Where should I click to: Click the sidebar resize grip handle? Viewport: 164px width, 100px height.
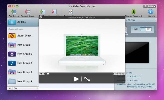[x=37, y=89]
